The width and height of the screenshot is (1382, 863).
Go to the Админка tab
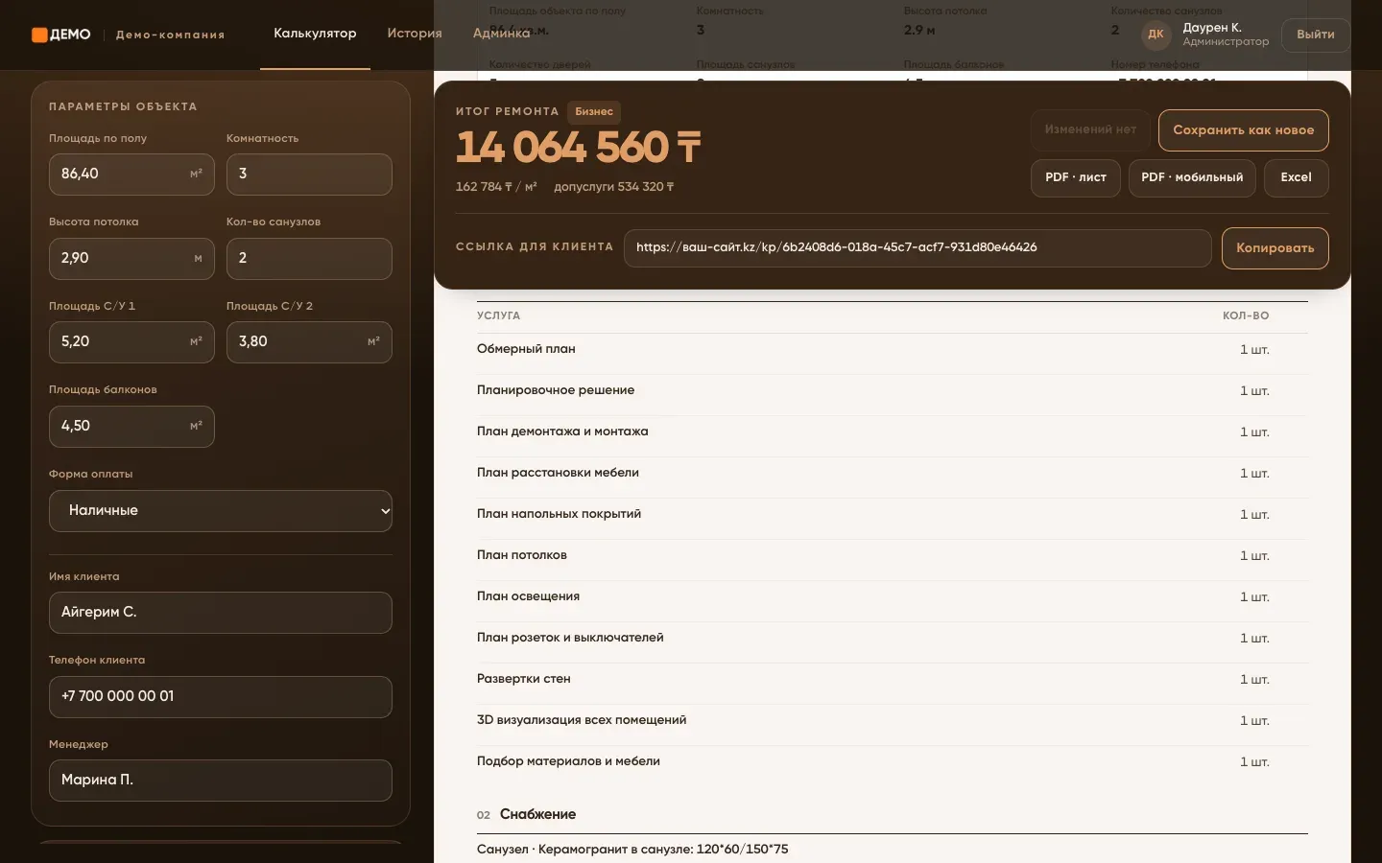(x=502, y=34)
